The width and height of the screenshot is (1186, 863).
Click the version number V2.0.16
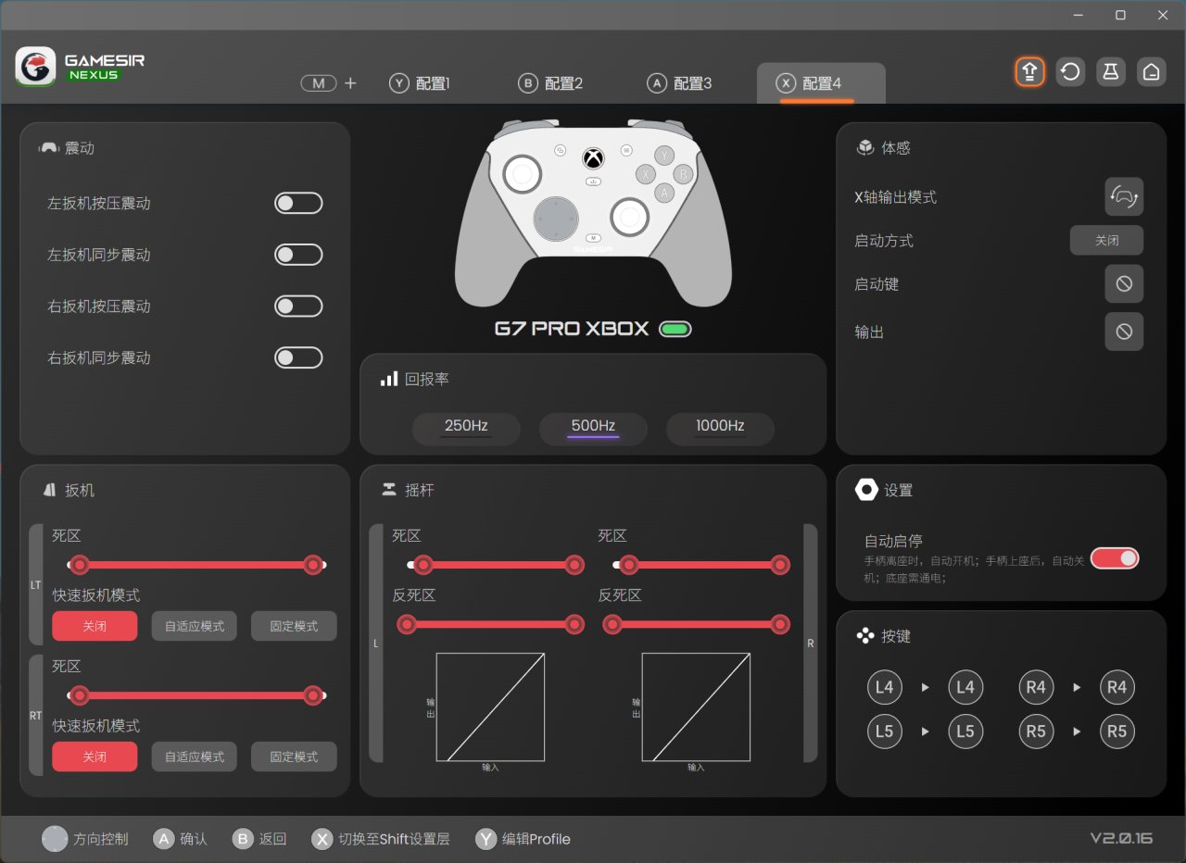point(1121,838)
